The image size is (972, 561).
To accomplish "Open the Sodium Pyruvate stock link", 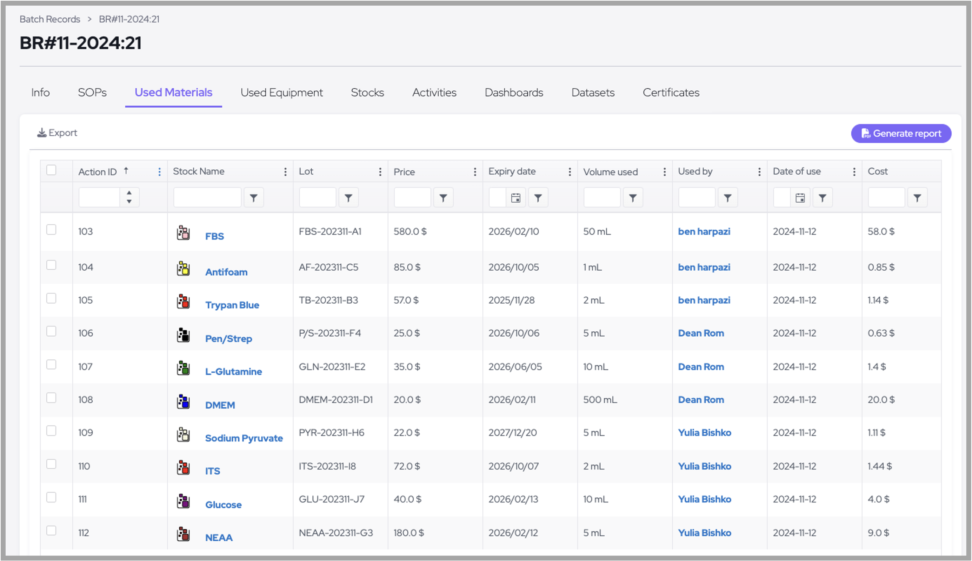I will tap(244, 438).
